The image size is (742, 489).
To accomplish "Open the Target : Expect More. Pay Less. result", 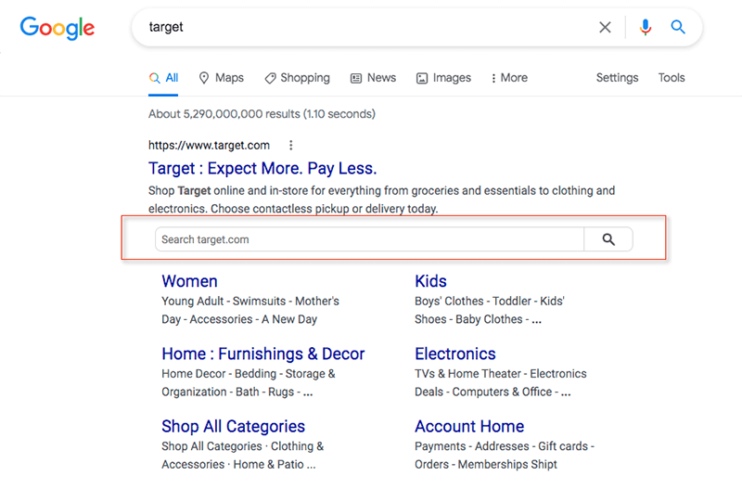I will click(x=262, y=169).
